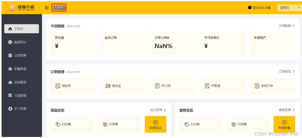Click the 今日数据 section heading
302x138 pixels.
pyautogui.click(x=57, y=26)
